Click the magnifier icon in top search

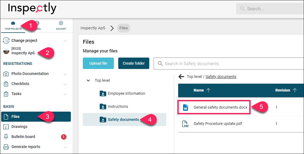[242, 9]
